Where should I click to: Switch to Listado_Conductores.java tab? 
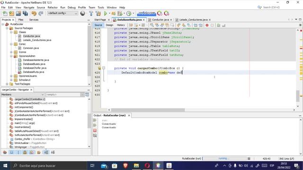pos(193,20)
